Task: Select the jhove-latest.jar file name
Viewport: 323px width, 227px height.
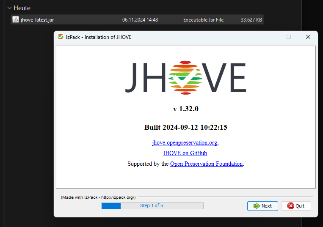Action: [x=37, y=20]
